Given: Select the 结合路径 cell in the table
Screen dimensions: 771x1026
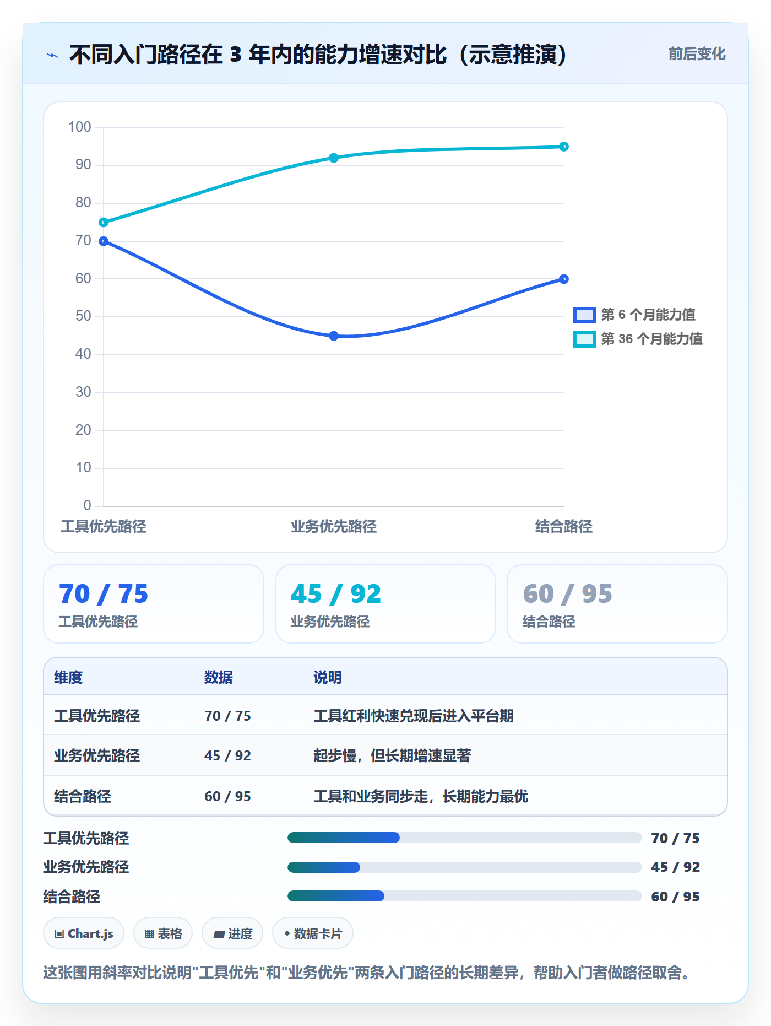Looking at the screenshot, I should tap(83, 796).
